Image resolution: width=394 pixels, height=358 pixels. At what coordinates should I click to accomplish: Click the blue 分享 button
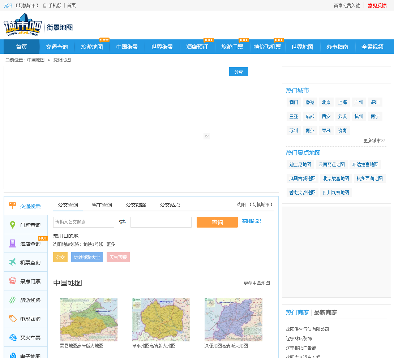(239, 72)
